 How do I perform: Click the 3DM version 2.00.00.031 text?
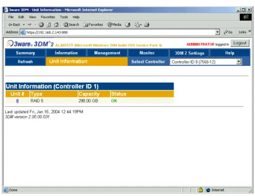(x=27, y=117)
